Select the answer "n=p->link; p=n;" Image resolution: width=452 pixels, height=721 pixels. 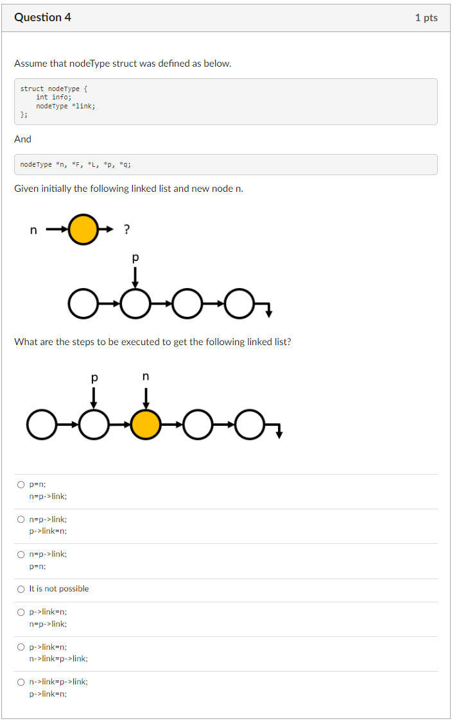pyautogui.click(x=21, y=554)
